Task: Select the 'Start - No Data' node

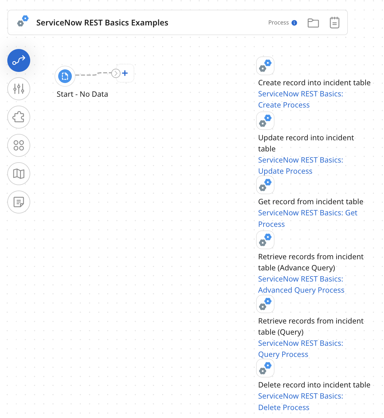Action: click(x=65, y=76)
